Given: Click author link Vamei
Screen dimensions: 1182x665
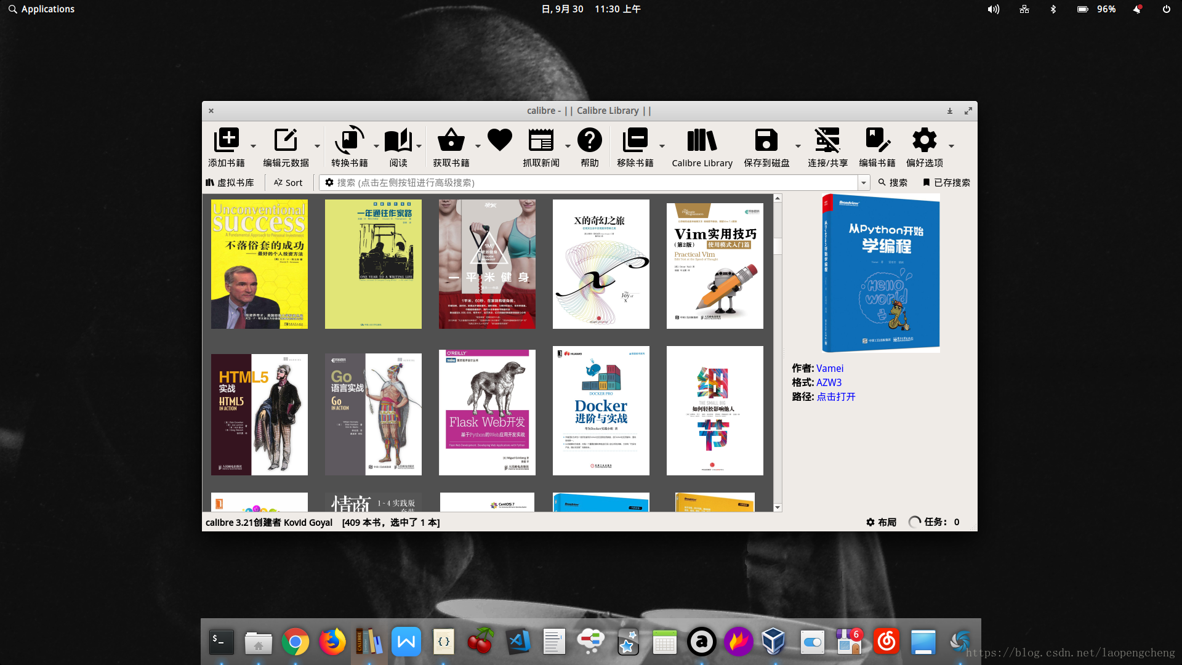Looking at the screenshot, I should coord(830,368).
